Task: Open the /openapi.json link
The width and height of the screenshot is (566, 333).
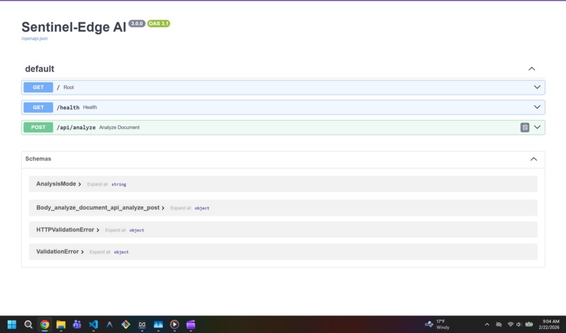Action: pos(34,39)
